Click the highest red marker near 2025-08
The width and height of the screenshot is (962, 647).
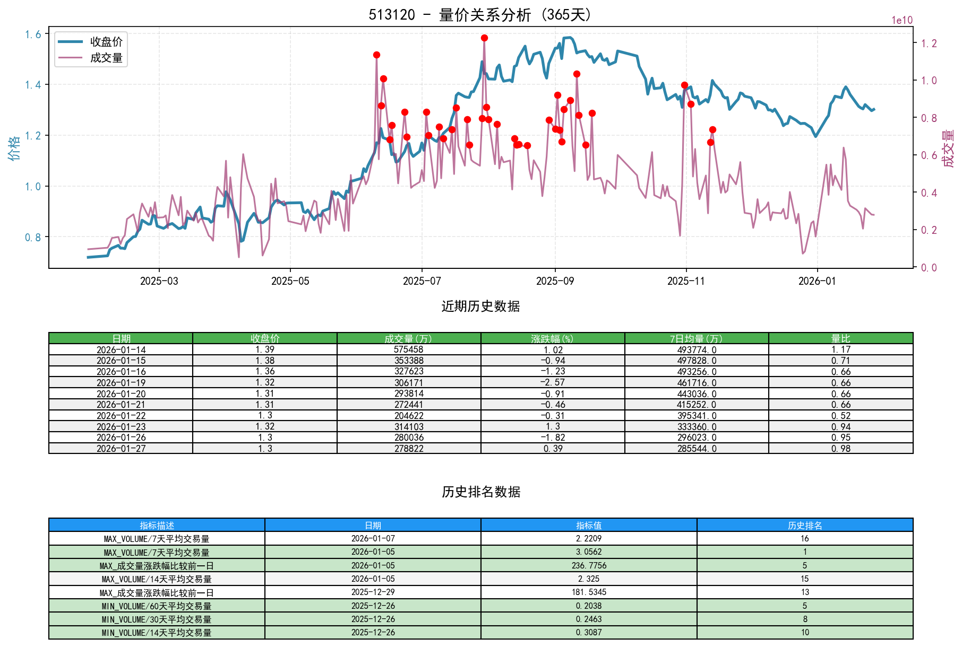click(484, 38)
